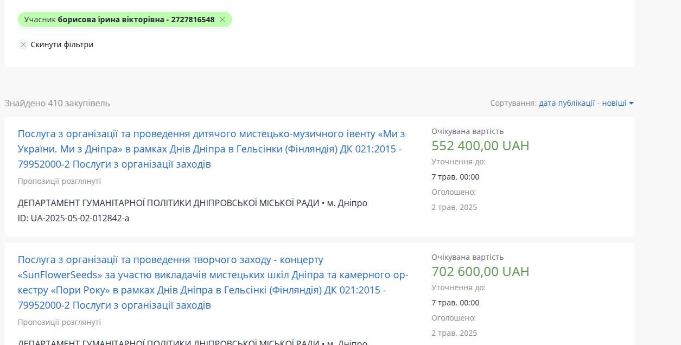Click Скинути фільтри to reset all filters
This screenshot has width=681, height=345.
pyautogui.click(x=61, y=44)
